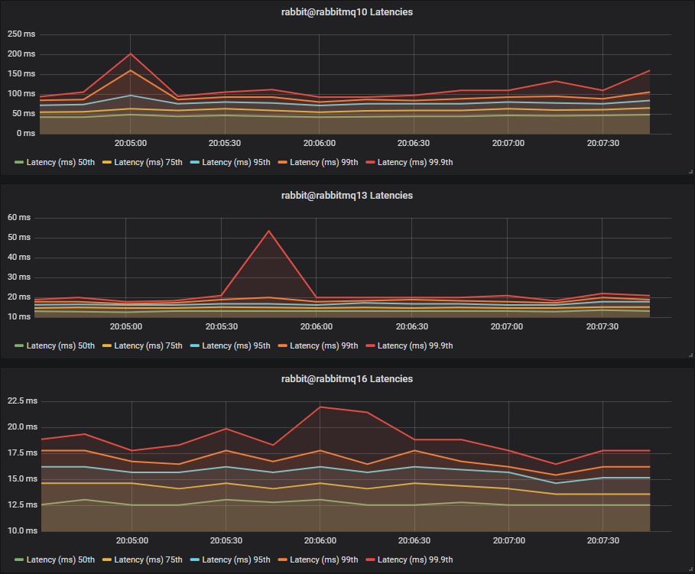Open the rabbit@rabbitmq10 panel menu
The height and width of the screenshot is (574, 695).
(347, 11)
